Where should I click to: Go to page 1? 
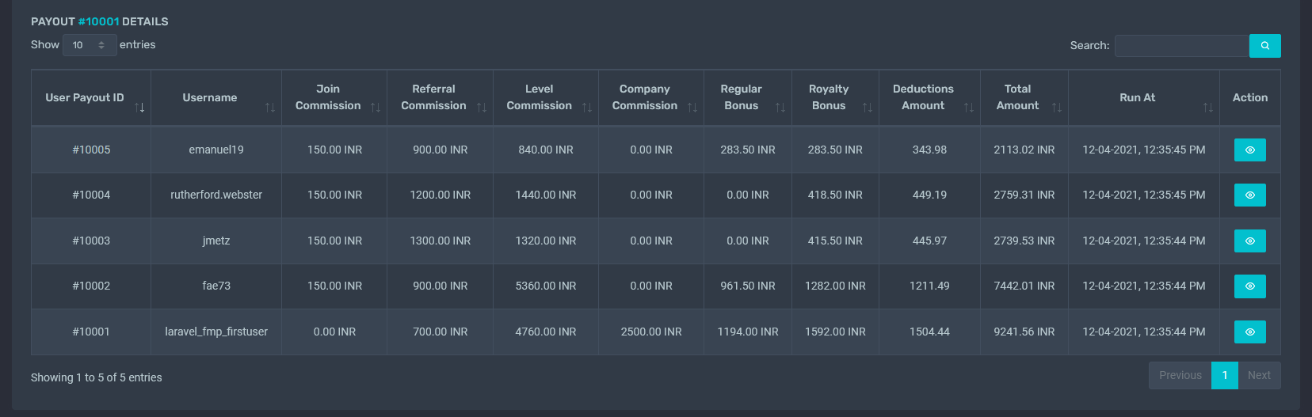(x=1224, y=375)
